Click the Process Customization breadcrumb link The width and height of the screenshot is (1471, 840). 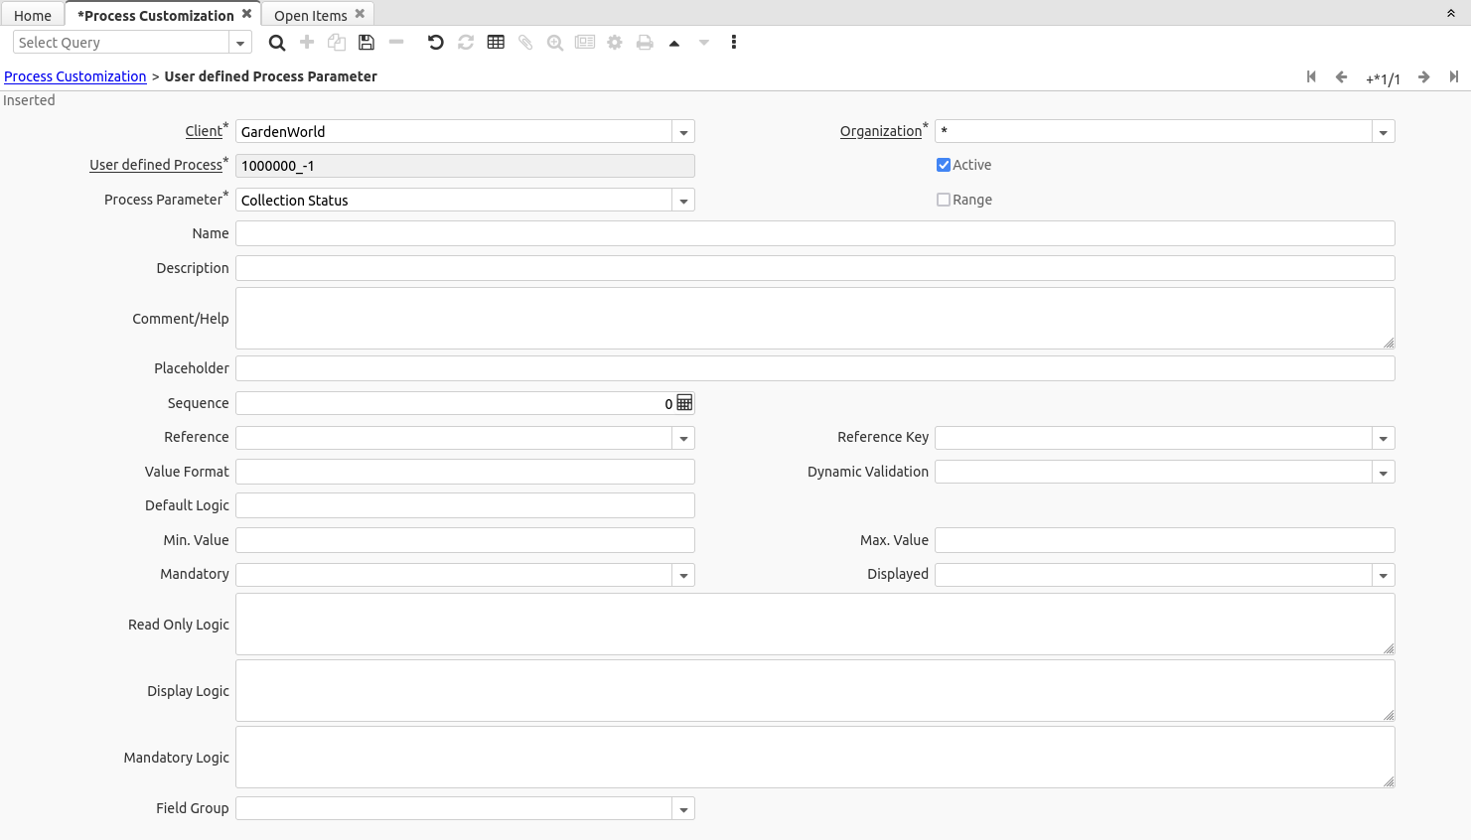(75, 76)
